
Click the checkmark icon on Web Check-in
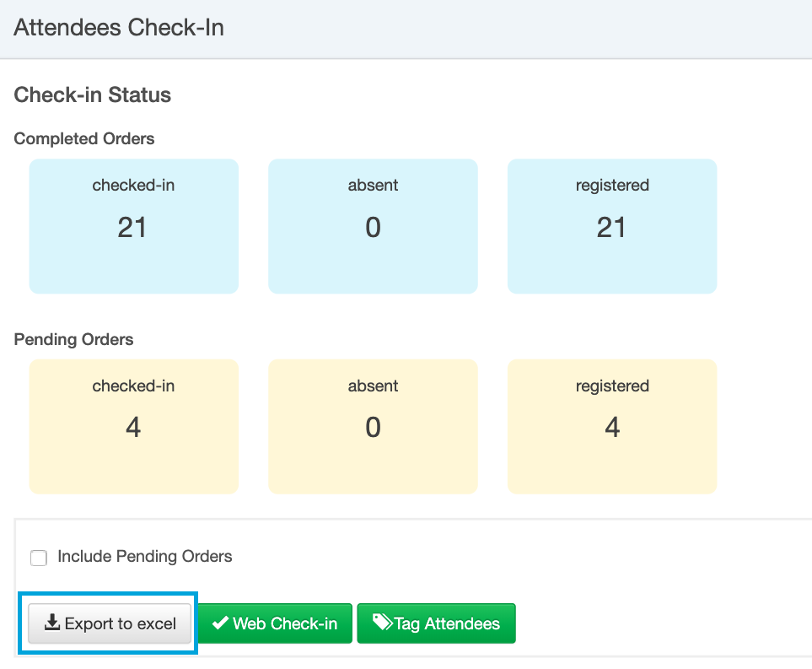click(x=221, y=623)
